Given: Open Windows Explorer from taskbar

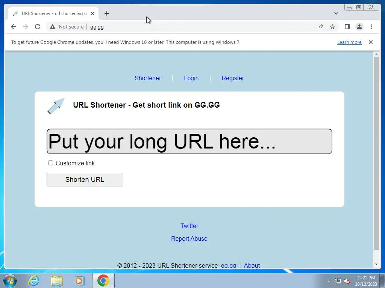Looking at the screenshot, I should (57, 280).
